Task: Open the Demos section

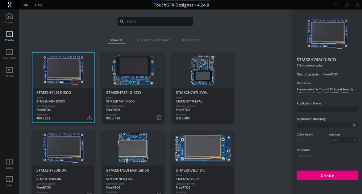Action: [9, 72]
